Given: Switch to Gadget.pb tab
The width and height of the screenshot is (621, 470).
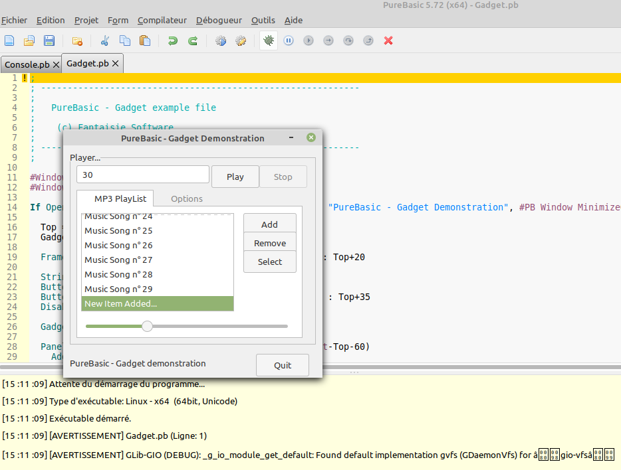Looking at the screenshot, I should [88, 63].
